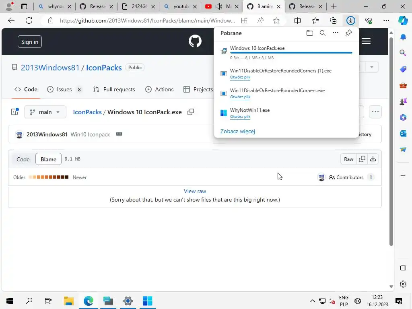Switch to the Actions tab
The image size is (412, 309).
[x=159, y=90]
